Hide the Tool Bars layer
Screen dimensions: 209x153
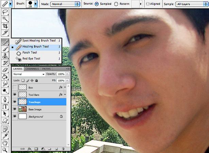15,95
